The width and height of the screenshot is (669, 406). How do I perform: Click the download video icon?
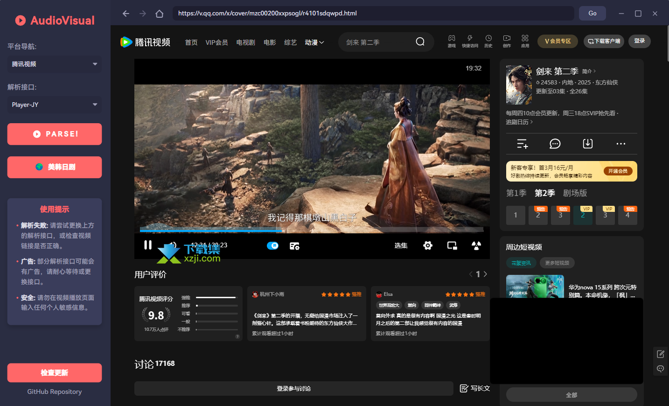[587, 144]
